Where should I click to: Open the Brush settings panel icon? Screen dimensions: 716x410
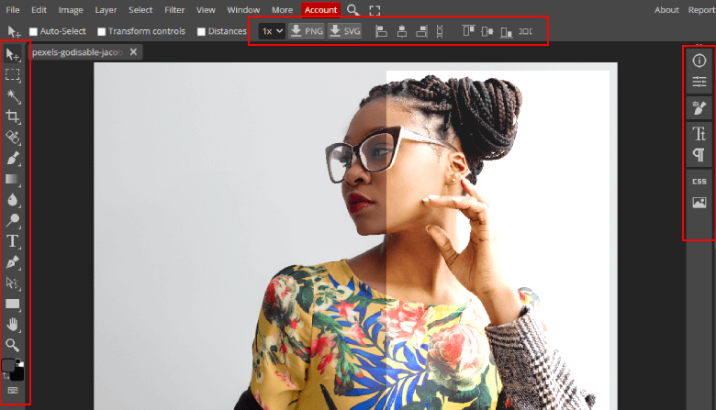pos(699,108)
